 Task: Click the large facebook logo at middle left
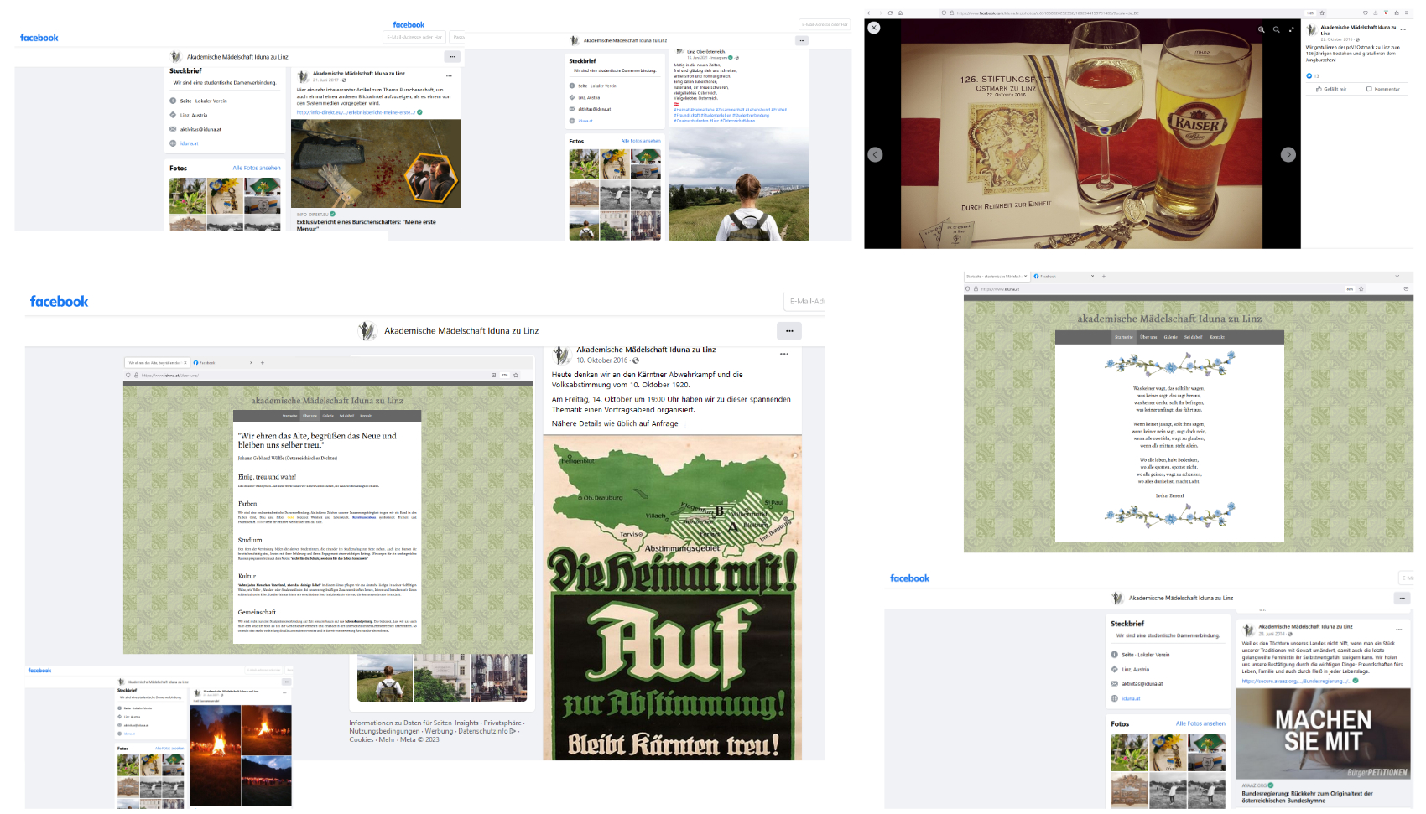pos(59,302)
